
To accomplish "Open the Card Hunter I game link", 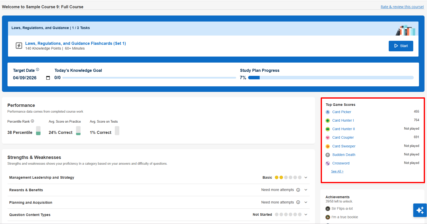I will [343, 120].
